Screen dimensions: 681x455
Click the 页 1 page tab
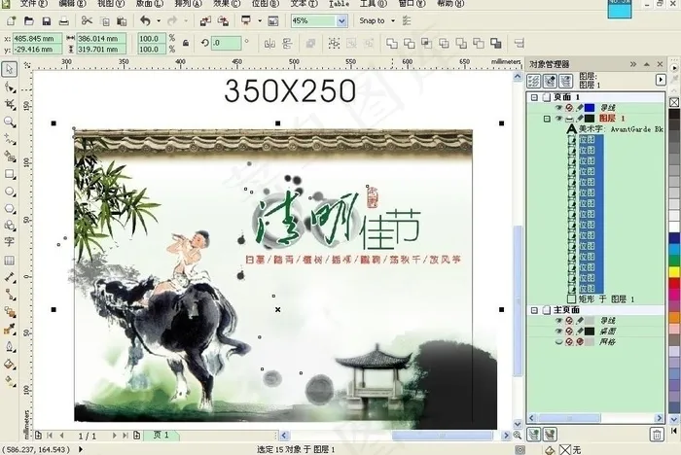click(x=161, y=436)
